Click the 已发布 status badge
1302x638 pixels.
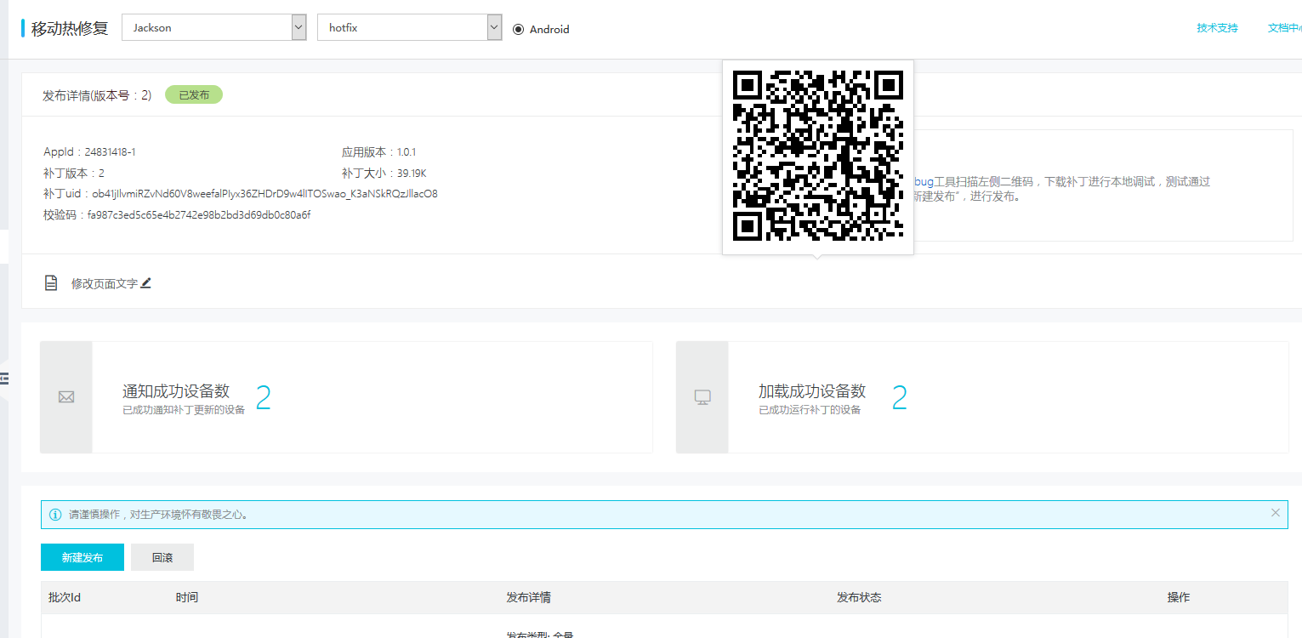194,95
